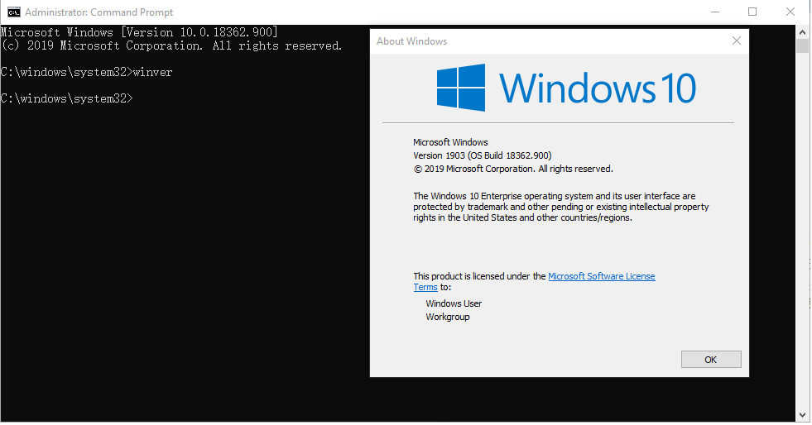The width and height of the screenshot is (812, 425).
Task: Click the 'C:\windows\system32>winver' command line
Action: 86,73
